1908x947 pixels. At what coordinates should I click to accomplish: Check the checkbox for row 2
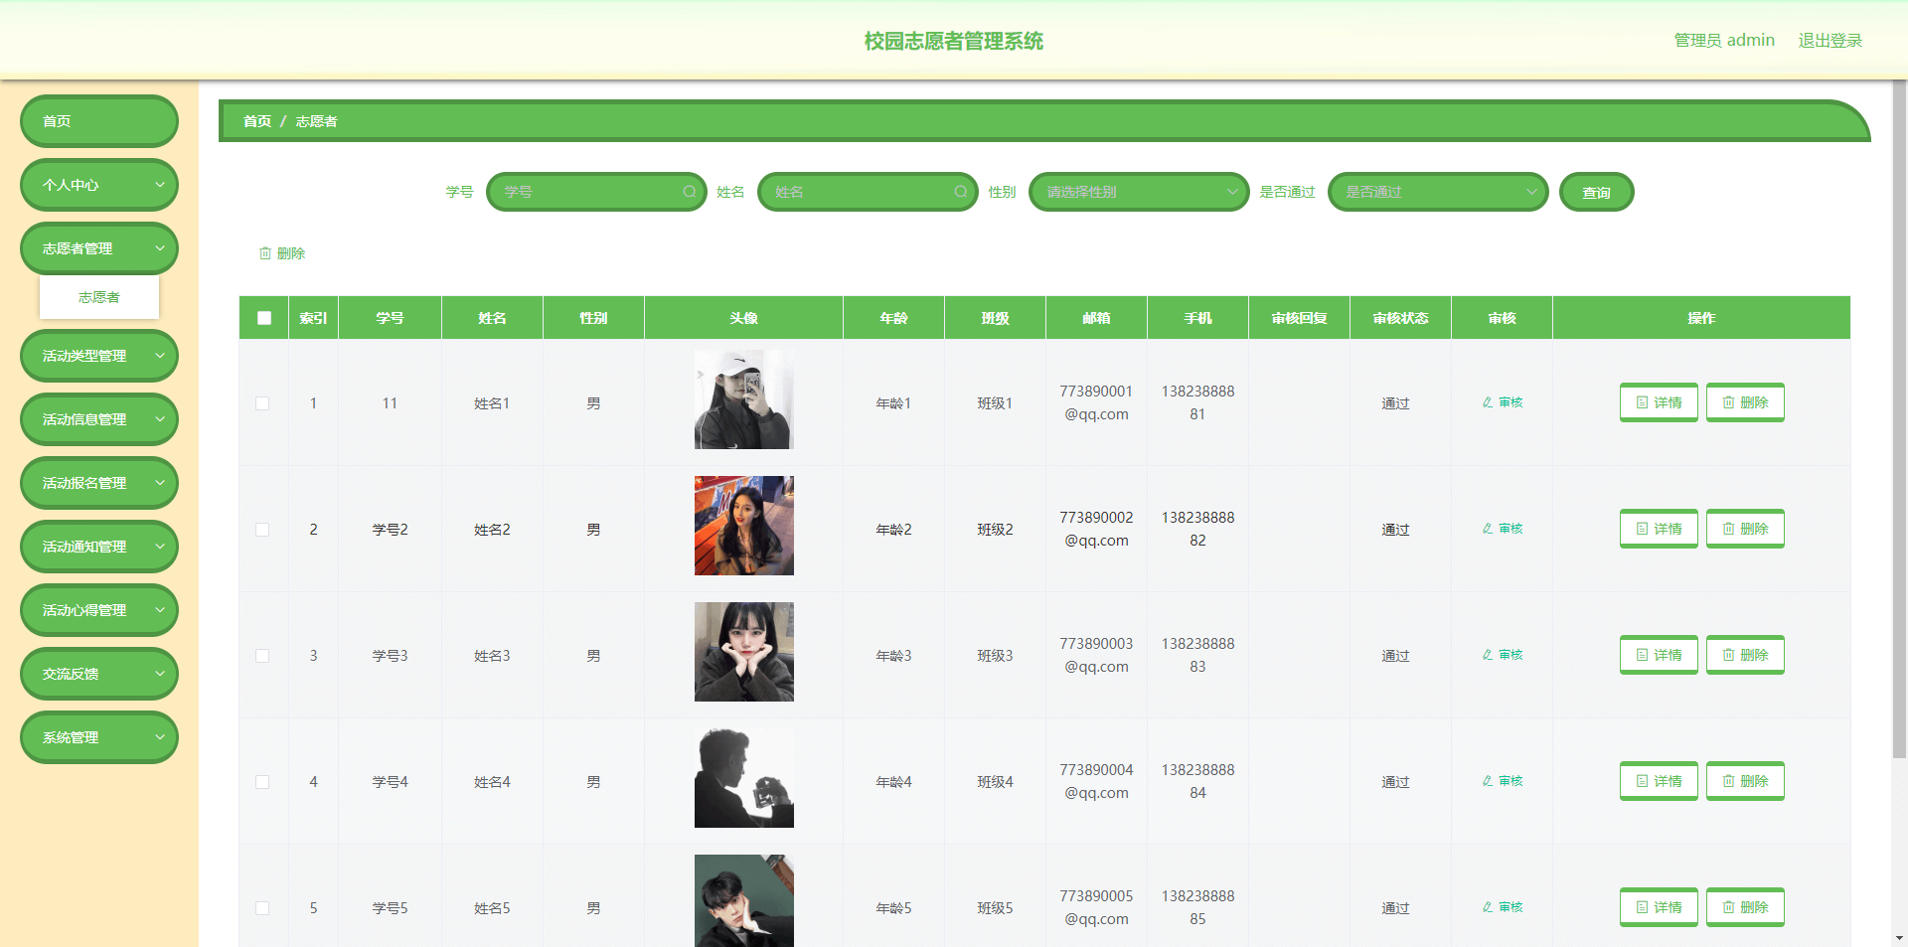pyautogui.click(x=262, y=530)
